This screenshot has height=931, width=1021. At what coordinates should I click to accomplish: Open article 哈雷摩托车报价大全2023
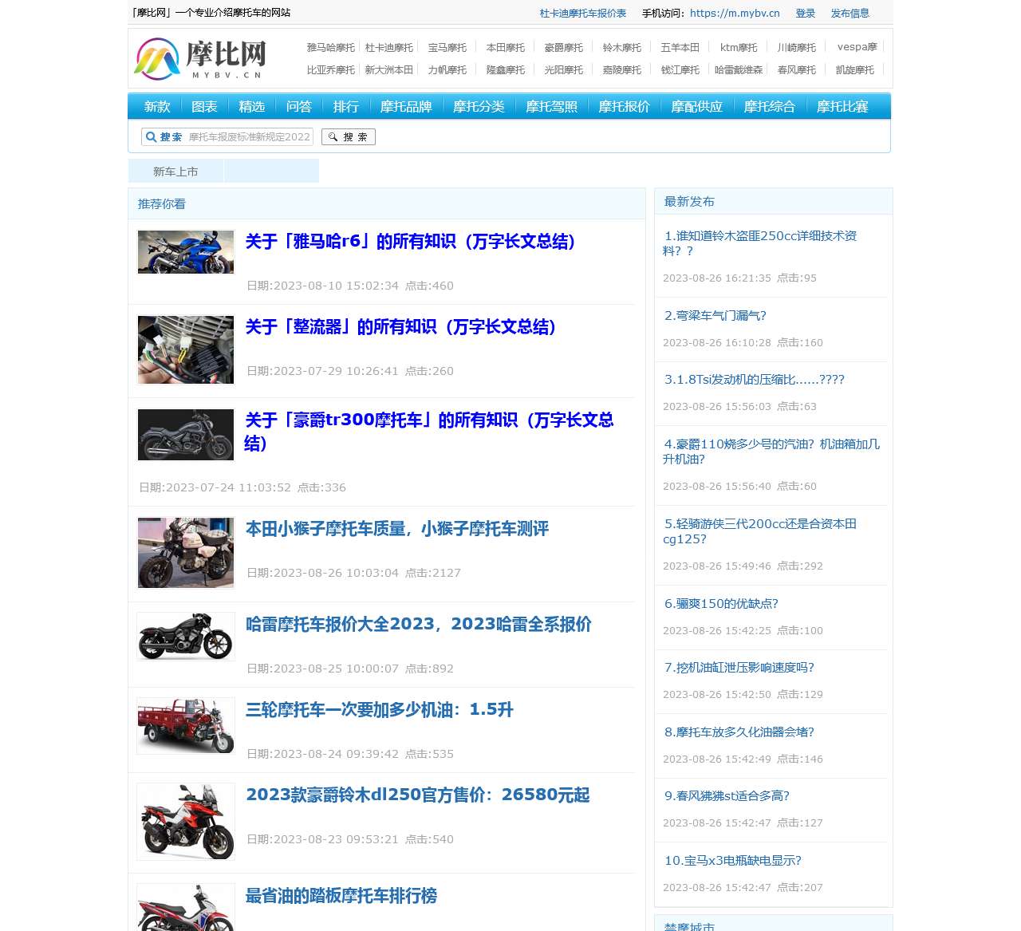419,624
